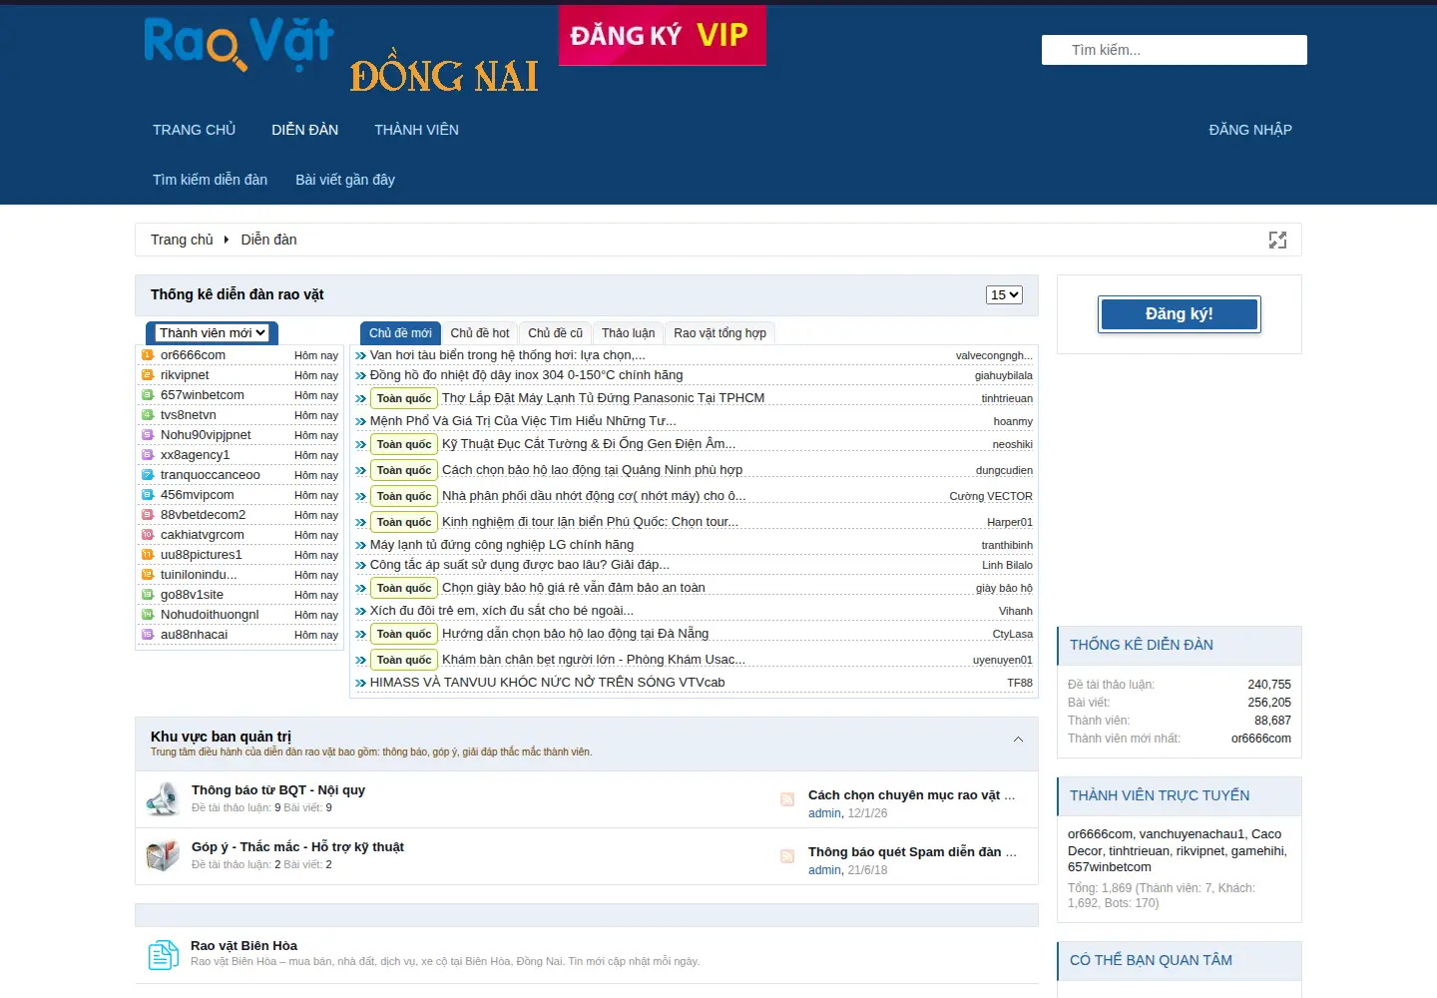Open thread Máy lạnh tủ đứng công nghiệp LG
The width and height of the screenshot is (1437, 998).
(502, 545)
